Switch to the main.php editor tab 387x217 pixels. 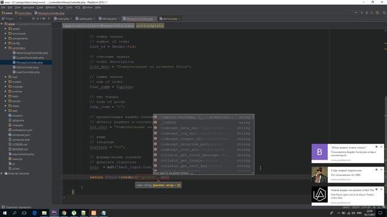[63, 19]
